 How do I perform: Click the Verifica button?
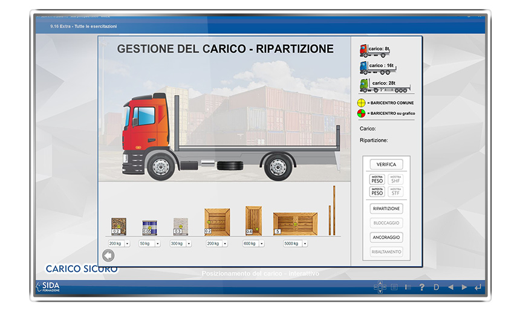(386, 164)
